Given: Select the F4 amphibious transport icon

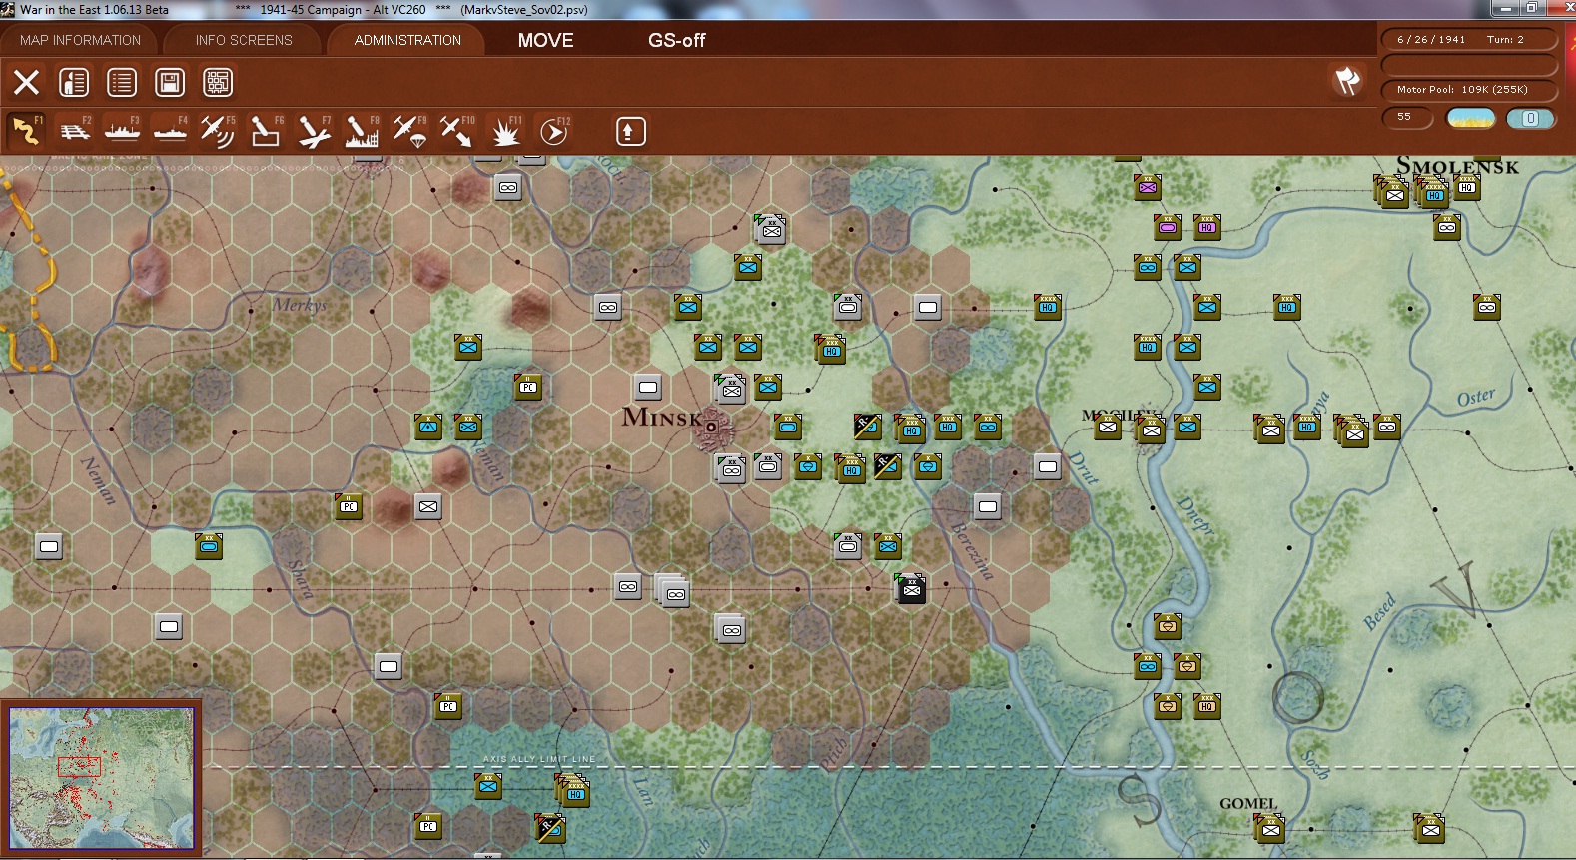Looking at the screenshot, I should 171,131.
